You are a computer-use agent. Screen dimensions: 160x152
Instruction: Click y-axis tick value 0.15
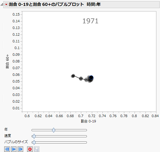[16, 15]
